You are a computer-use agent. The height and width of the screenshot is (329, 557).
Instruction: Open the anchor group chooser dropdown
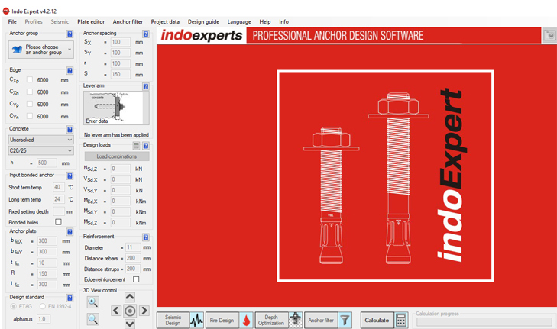(41, 50)
